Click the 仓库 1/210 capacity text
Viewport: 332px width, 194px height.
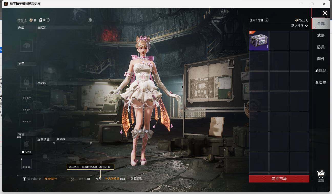[x=257, y=20]
